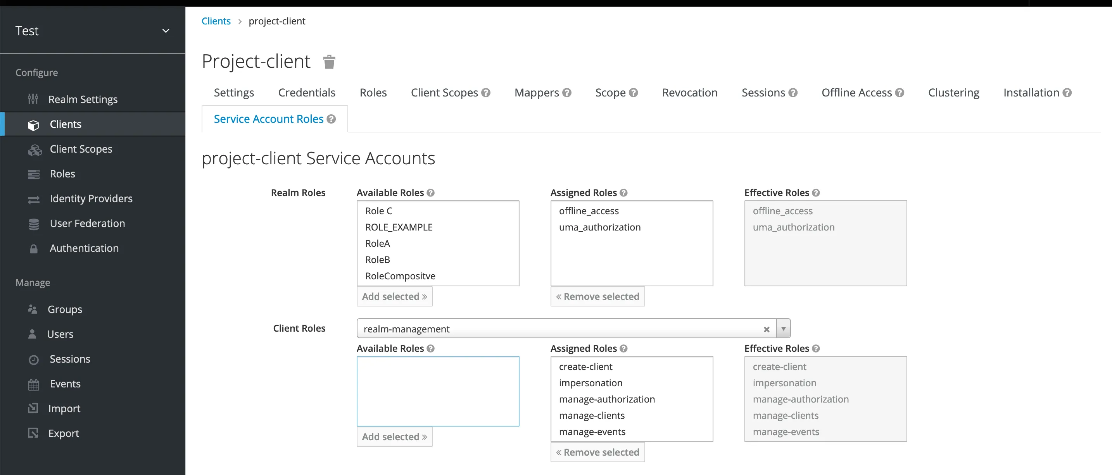Open the Client Roles dropdown arrow
1112x475 pixels.
click(x=783, y=329)
